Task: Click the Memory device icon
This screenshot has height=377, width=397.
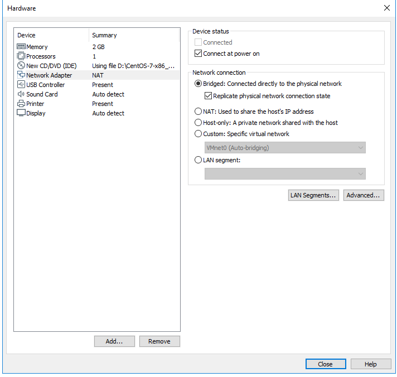Action: 21,47
